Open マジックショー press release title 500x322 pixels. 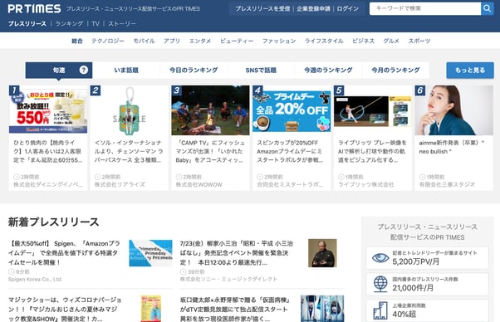coord(65,309)
